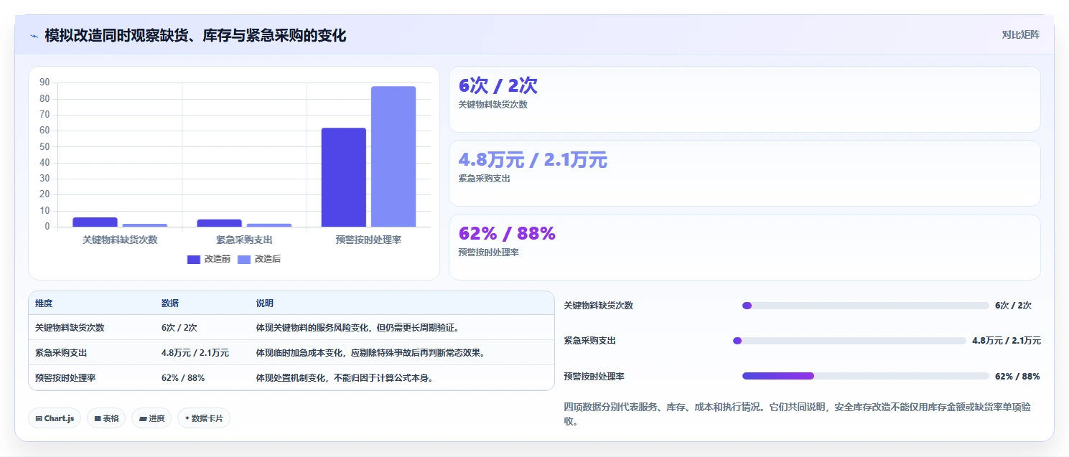Click the 改造前 bar for 紧急采购支出
The image size is (1069, 457).
[x=219, y=223]
